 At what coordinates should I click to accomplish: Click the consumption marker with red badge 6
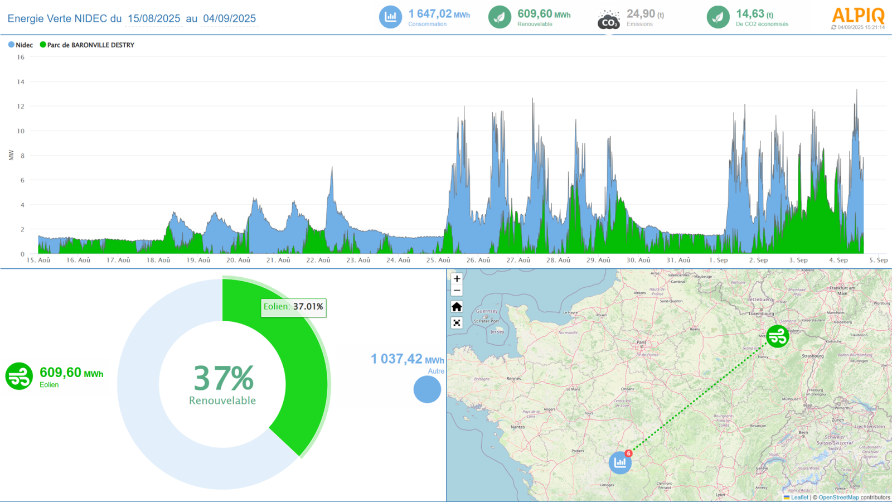[x=620, y=462]
